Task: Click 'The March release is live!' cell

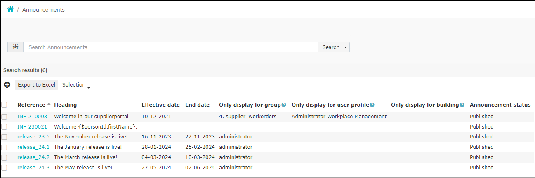Action: [x=85, y=157]
